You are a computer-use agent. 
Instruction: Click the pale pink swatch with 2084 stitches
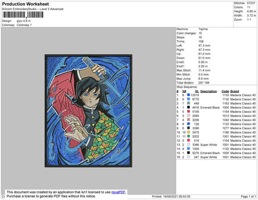(x=188, y=116)
